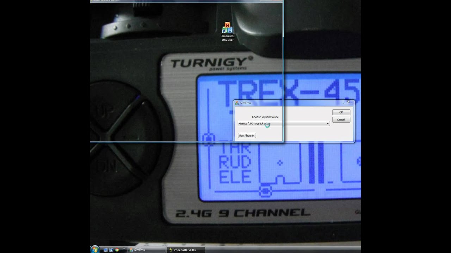Switch to PhoenixRC v4.0.k taskbar button

tap(186, 250)
